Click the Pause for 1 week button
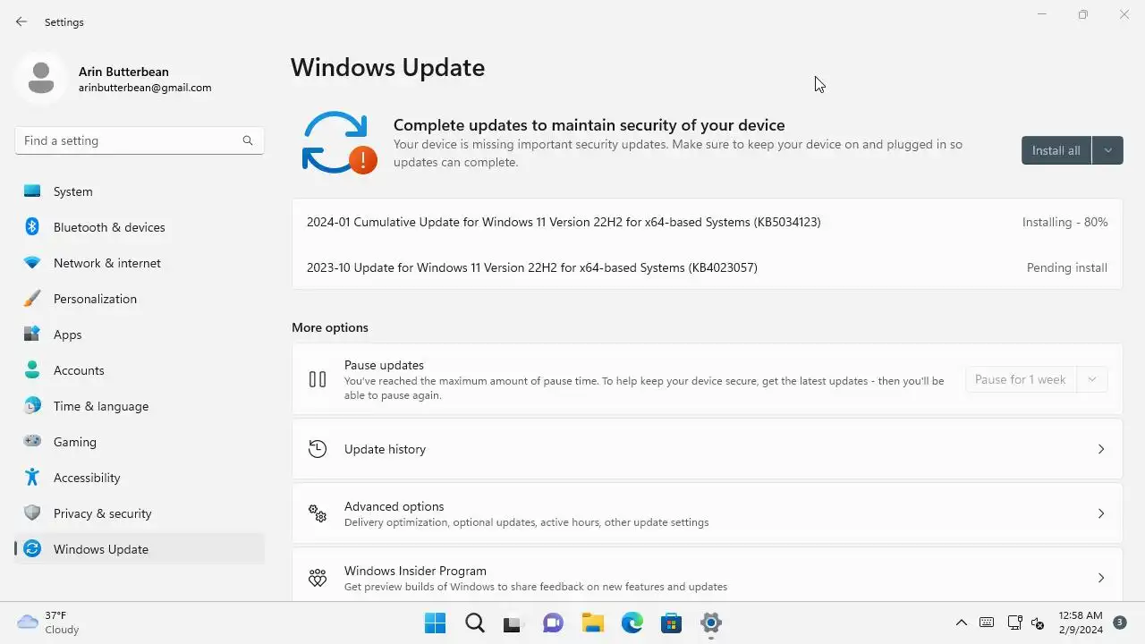1145x644 pixels. pos(1021,379)
